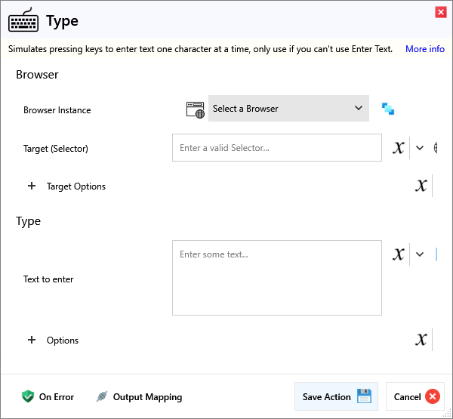Screen dimensions: 453x419
Task: Expand the Options section under Type
Action: pyautogui.click(x=32, y=340)
